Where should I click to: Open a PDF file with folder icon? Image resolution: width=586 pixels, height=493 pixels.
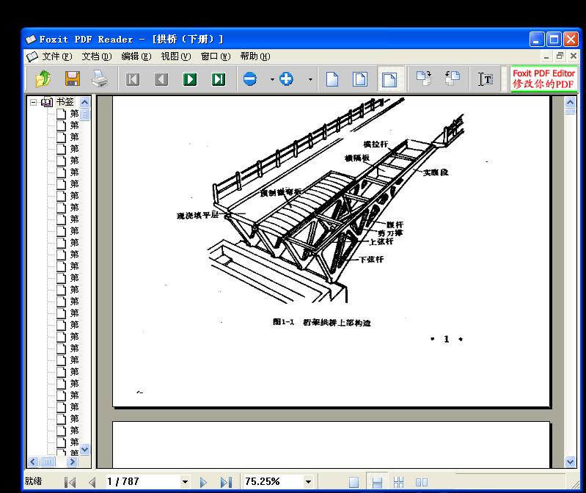[x=43, y=78]
